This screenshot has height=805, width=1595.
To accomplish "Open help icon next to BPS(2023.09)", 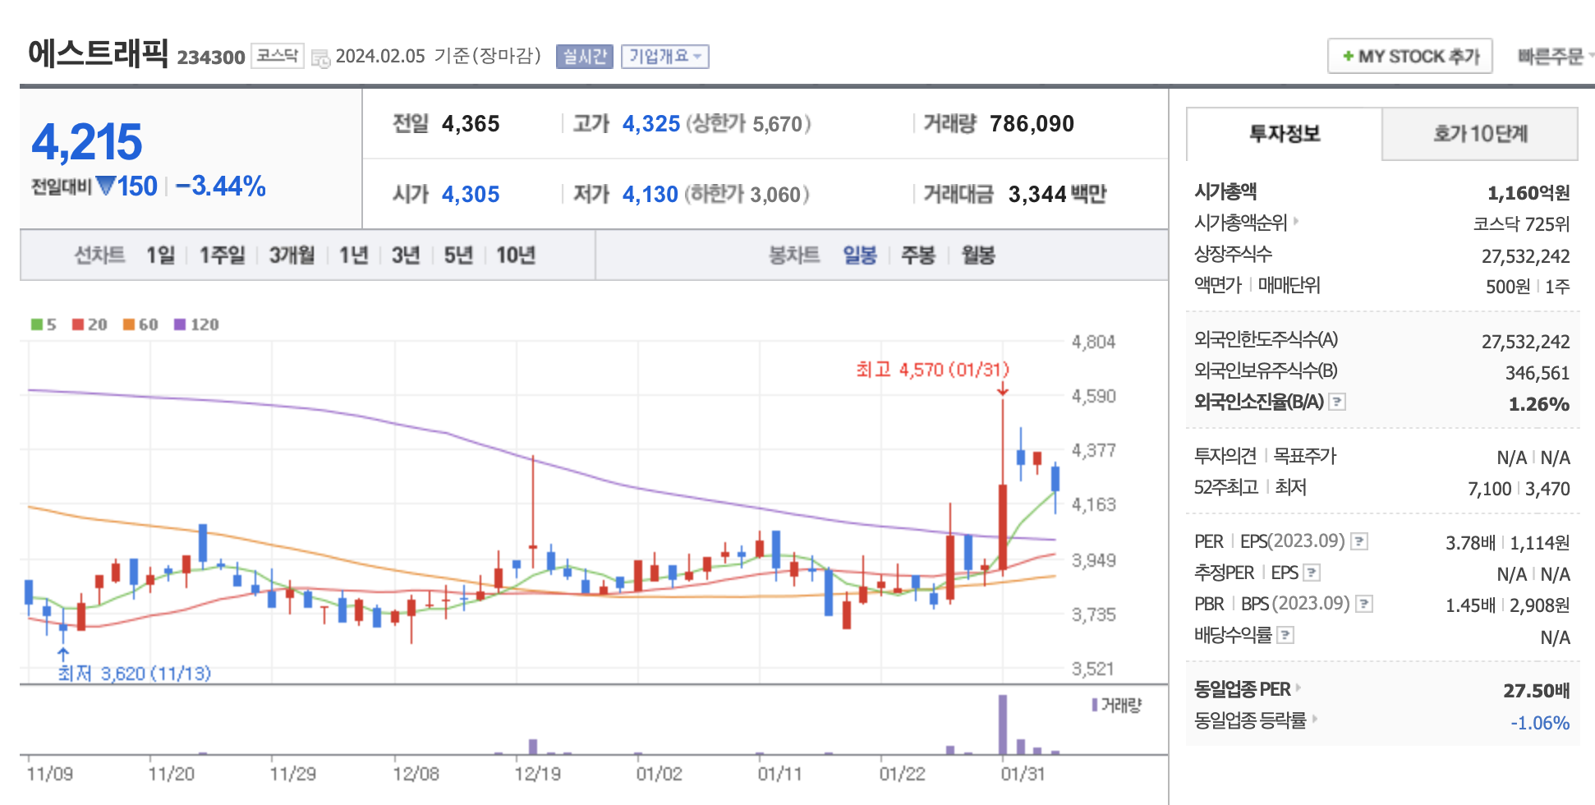I will 1364,604.
